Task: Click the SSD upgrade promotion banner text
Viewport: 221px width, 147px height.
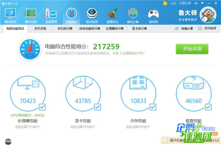Action: coord(194,140)
